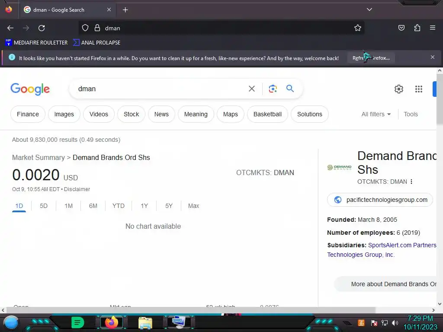This screenshot has width=443, height=332.
Task: Click the horizontal page scrollbar
Action: click(190, 310)
